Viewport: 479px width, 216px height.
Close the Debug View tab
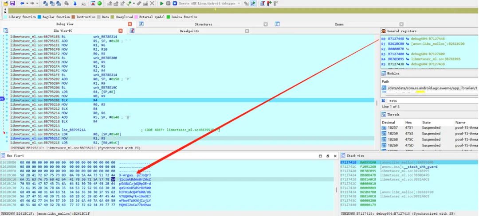click(130, 24)
